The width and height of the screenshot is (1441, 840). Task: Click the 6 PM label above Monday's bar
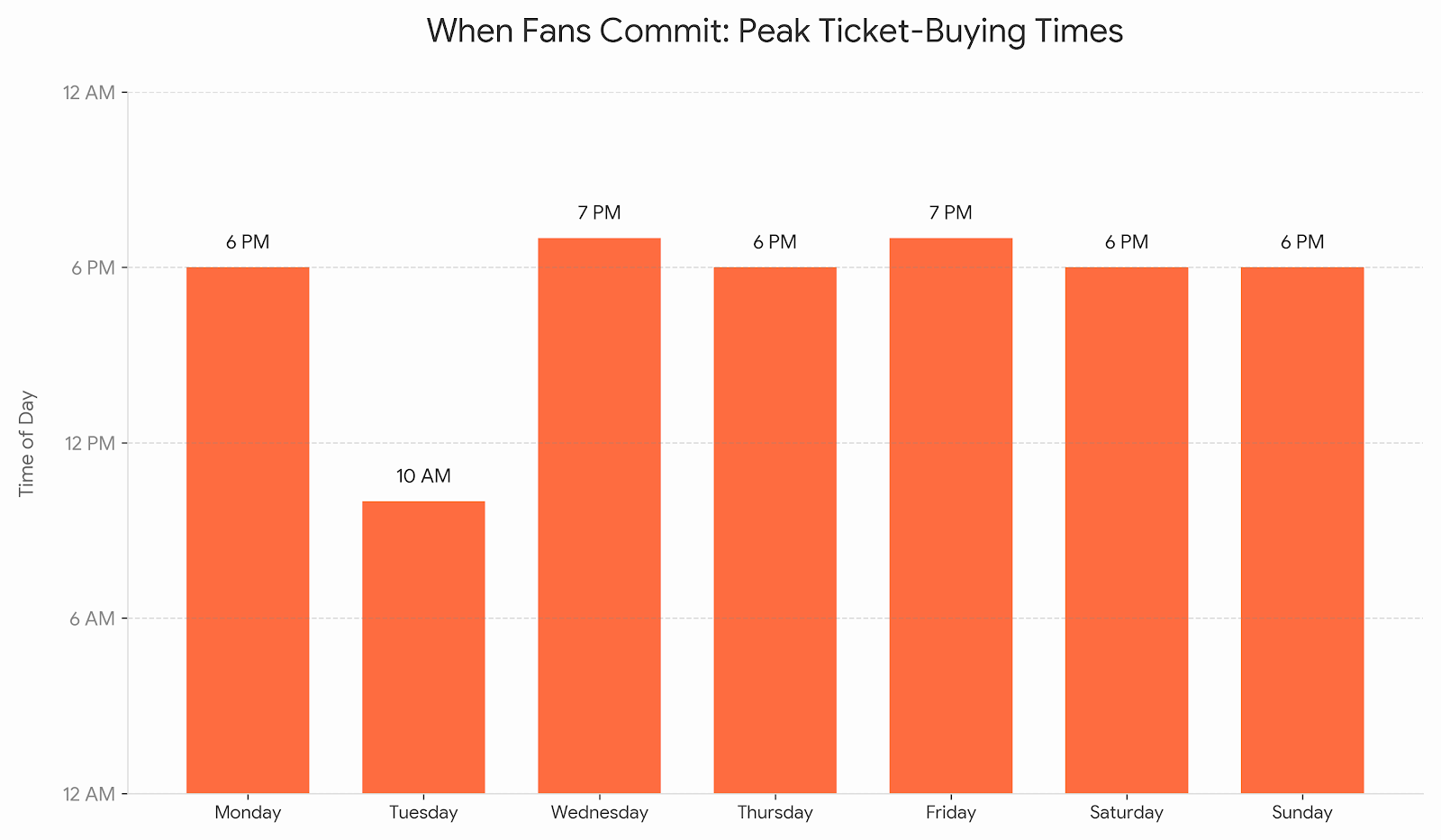tap(248, 242)
